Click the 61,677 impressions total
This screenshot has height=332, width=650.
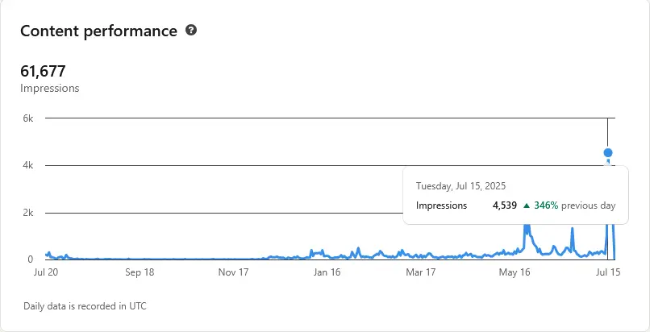click(43, 72)
